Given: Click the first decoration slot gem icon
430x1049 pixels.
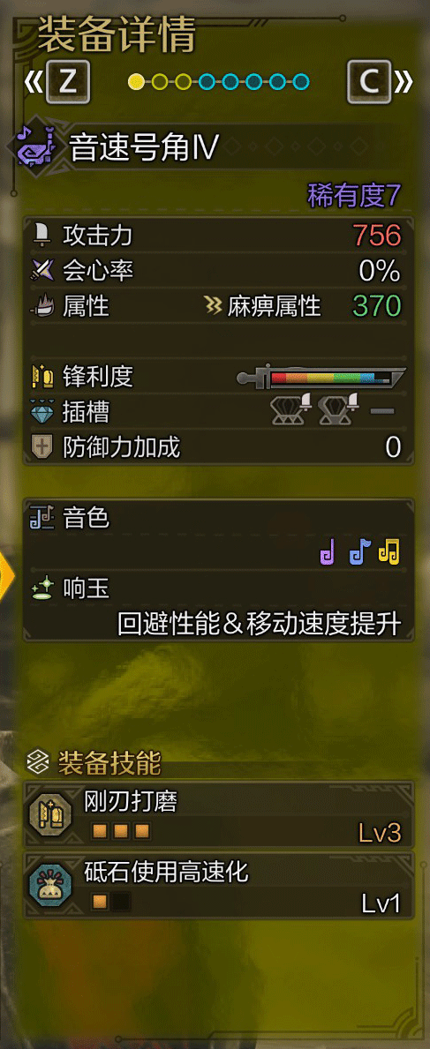Looking at the screenshot, I should pyautogui.click(x=290, y=409).
